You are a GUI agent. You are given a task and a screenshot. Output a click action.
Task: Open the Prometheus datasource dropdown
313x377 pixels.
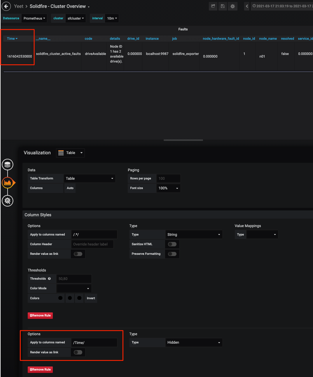pyautogui.click(x=34, y=18)
